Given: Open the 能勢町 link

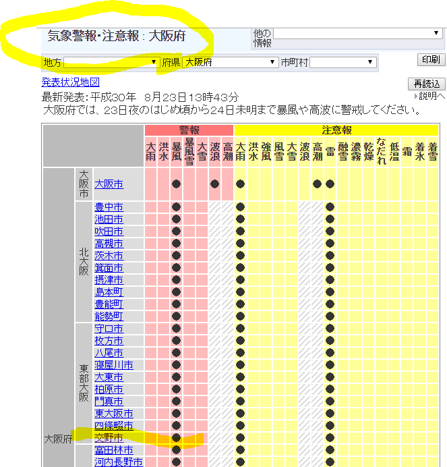Looking at the screenshot, I should pyautogui.click(x=109, y=317).
